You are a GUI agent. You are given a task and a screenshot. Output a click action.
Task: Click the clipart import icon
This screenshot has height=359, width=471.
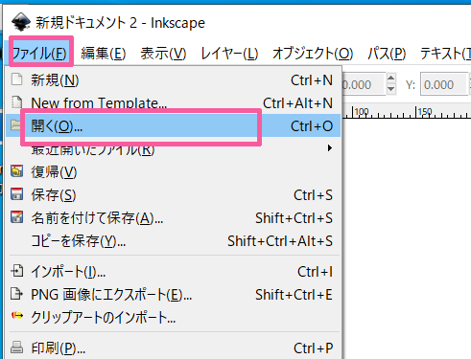coord(17,316)
